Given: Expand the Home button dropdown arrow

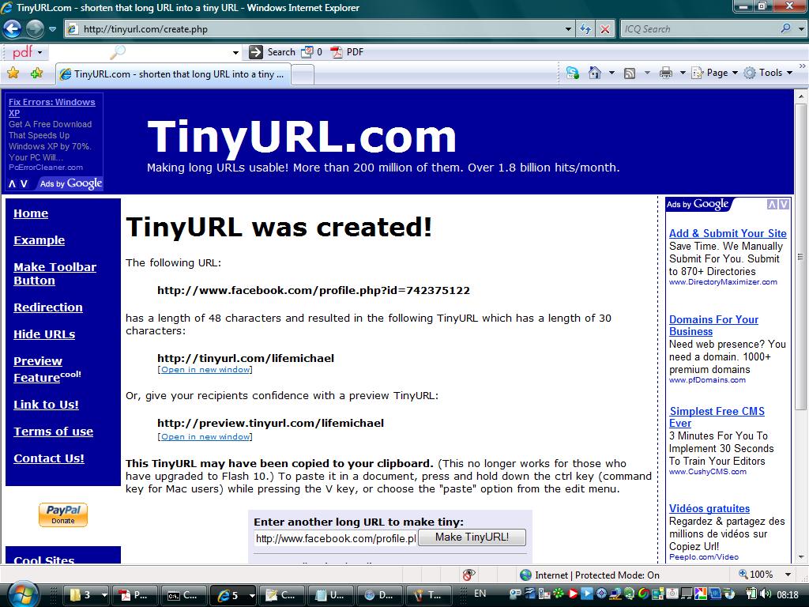Looking at the screenshot, I should pos(611,73).
